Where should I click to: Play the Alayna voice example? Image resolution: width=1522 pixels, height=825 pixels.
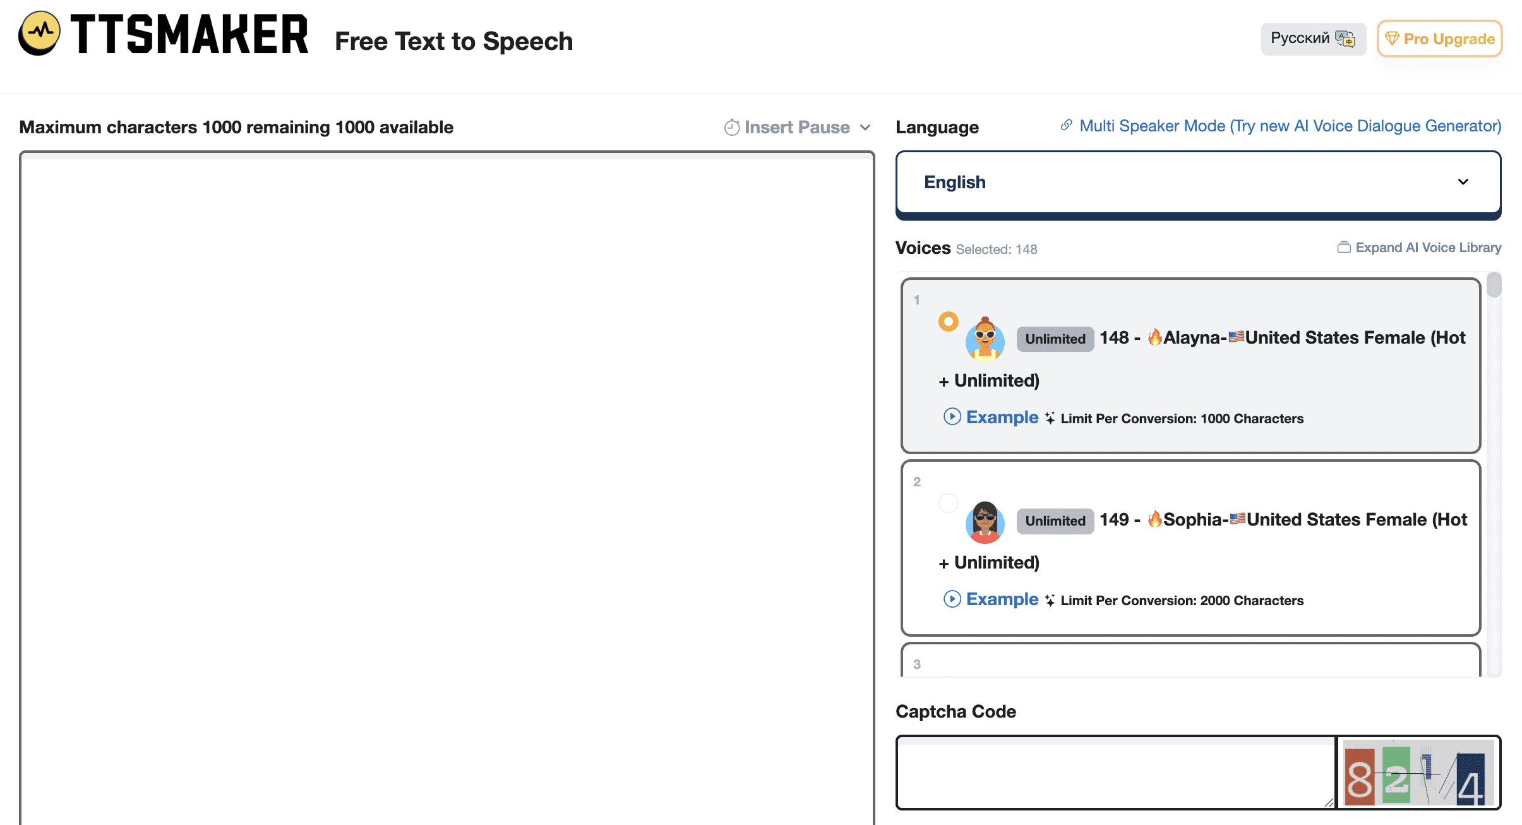point(952,417)
